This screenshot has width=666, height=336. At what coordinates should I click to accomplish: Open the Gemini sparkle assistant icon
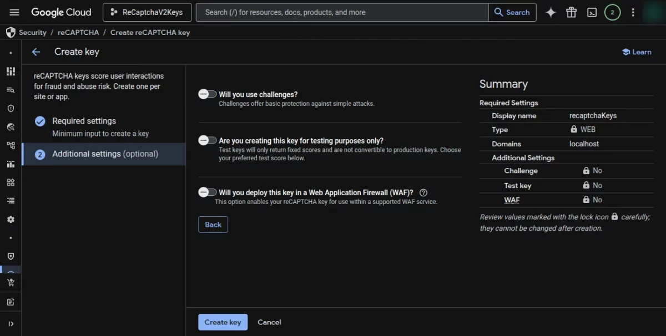click(551, 12)
